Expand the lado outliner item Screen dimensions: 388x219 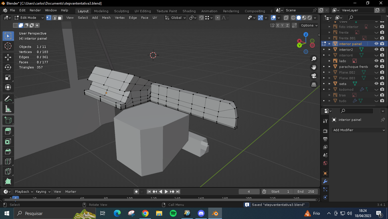[x=330, y=61]
